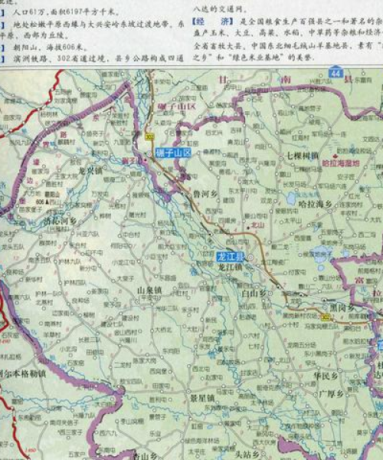Select the 七棵树镇 town label
The image size is (383, 460).
[x=303, y=156]
